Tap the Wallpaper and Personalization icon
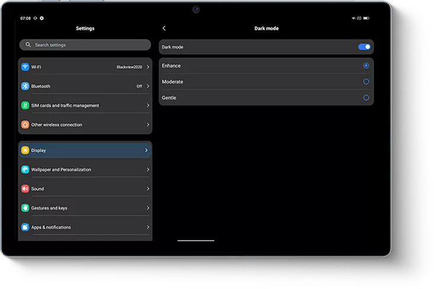 (x=25, y=170)
